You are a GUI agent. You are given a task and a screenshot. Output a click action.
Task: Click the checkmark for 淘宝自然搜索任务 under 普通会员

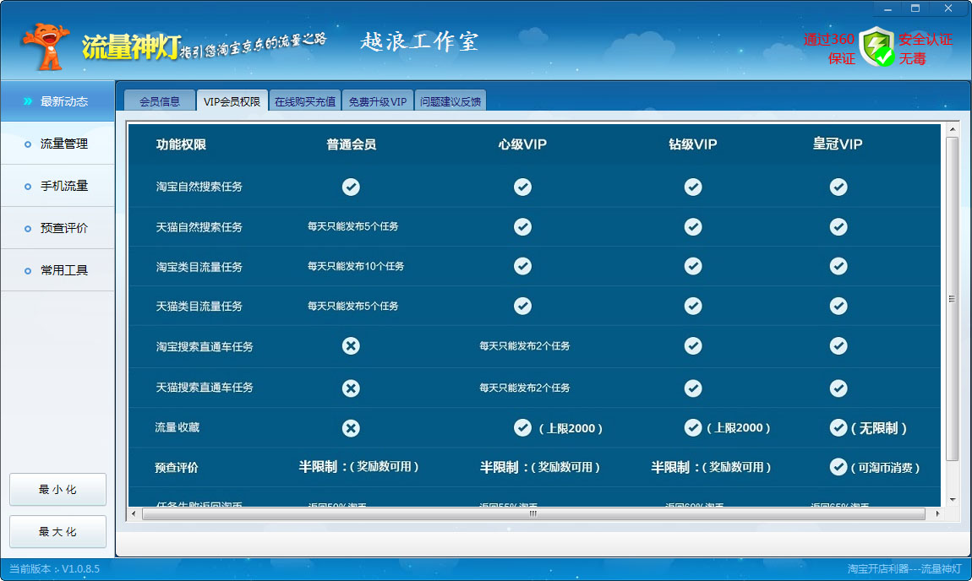(351, 187)
